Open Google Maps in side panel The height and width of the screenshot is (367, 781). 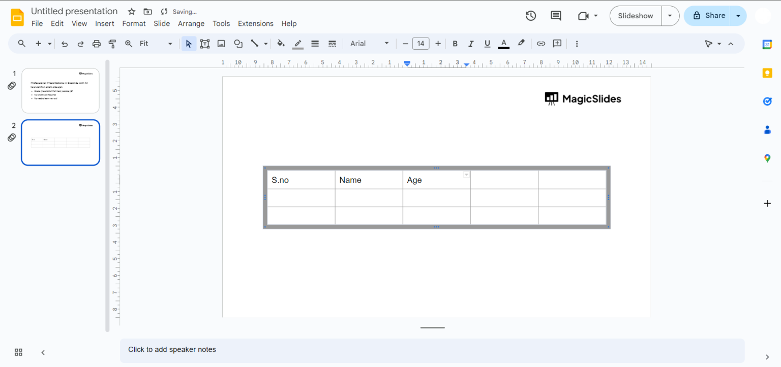tap(767, 158)
